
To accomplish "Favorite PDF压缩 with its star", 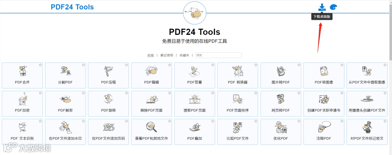I will (127, 65).
